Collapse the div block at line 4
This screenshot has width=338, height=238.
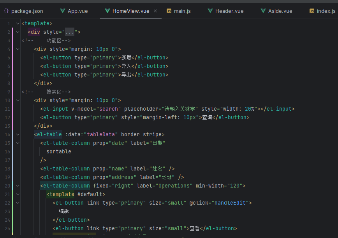click(17, 49)
